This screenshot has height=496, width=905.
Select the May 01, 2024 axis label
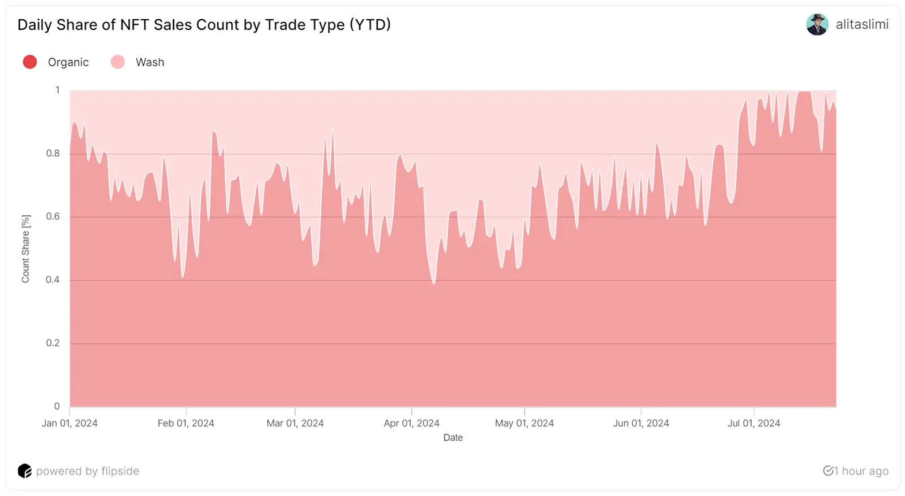click(x=524, y=423)
